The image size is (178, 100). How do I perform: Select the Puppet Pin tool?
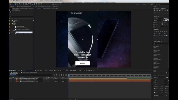point(41,4)
